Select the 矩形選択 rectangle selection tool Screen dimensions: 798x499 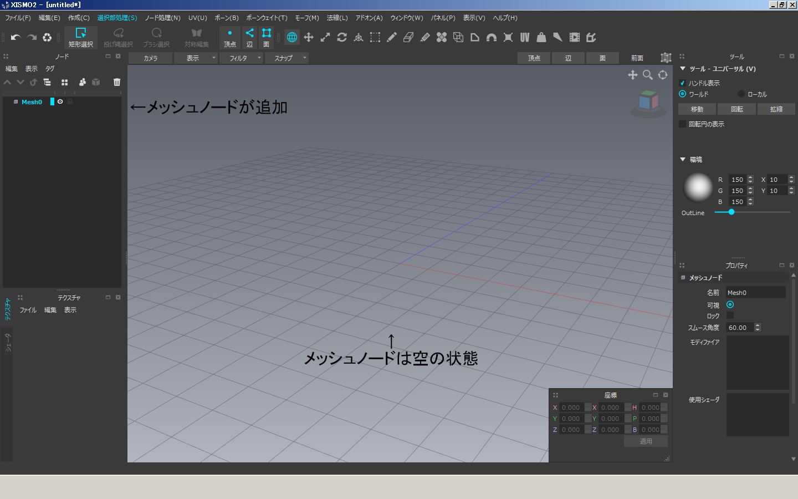click(81, 37)
